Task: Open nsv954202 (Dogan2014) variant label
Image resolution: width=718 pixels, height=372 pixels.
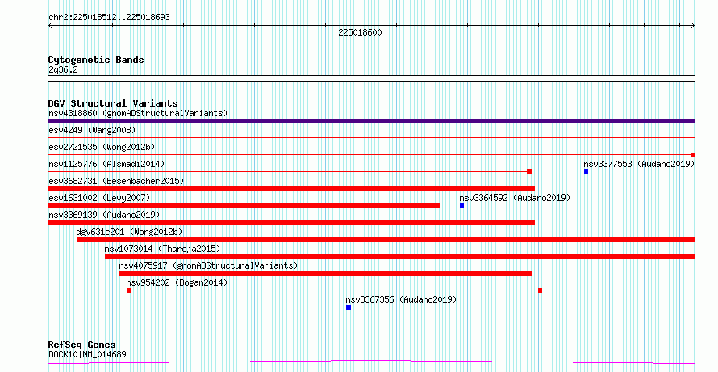Action: coord(177,282)
